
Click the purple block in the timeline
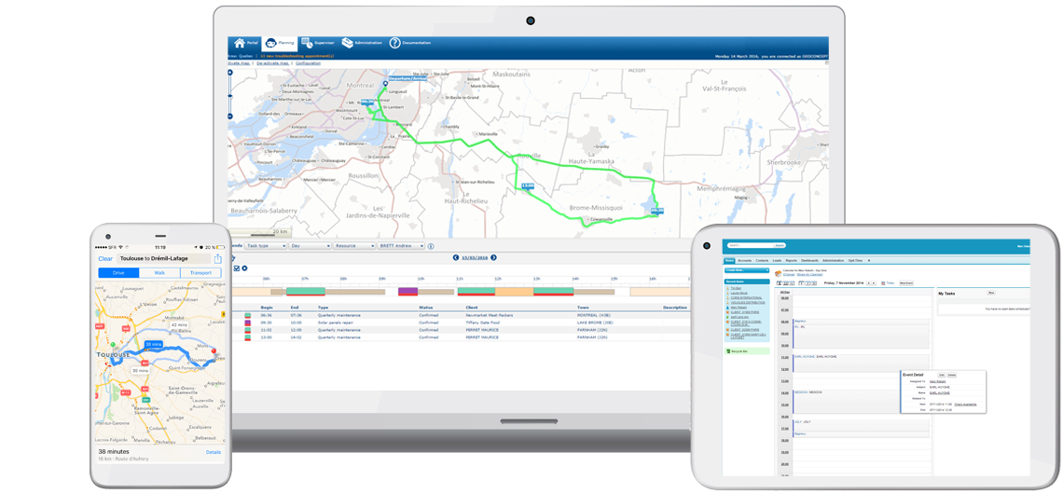pyautogui.click(x=407, y=292)
